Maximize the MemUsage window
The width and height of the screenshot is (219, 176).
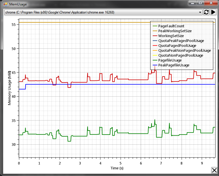tap(200, 3)
